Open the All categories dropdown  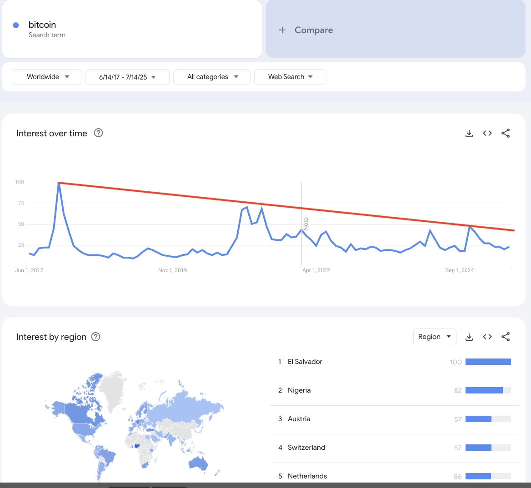212,77
